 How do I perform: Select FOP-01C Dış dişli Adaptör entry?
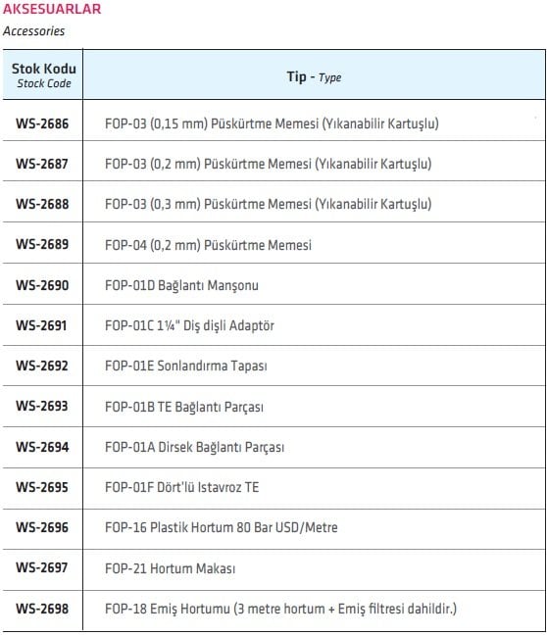tap(189, 325)
